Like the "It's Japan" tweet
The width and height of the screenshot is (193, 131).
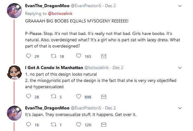coord(79,125)
